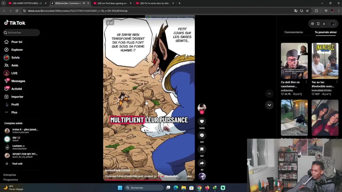Save video with bookmark icon
This screenshot has width=342, height=192.
pos(202,149)
